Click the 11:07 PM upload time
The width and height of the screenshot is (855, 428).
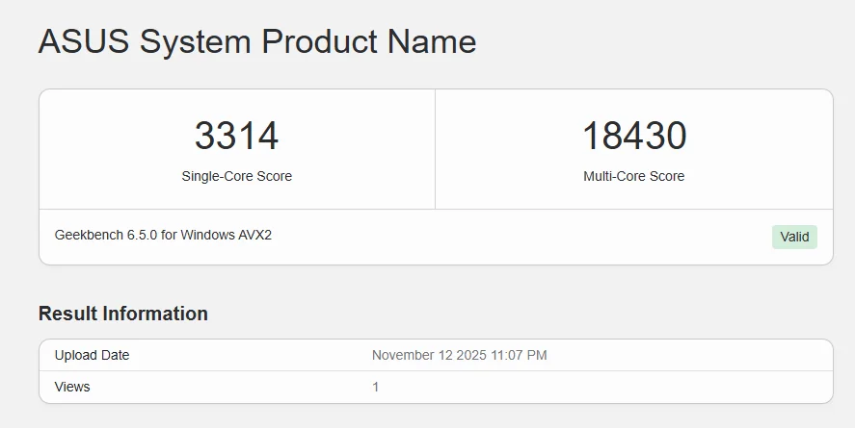(520, 355)
